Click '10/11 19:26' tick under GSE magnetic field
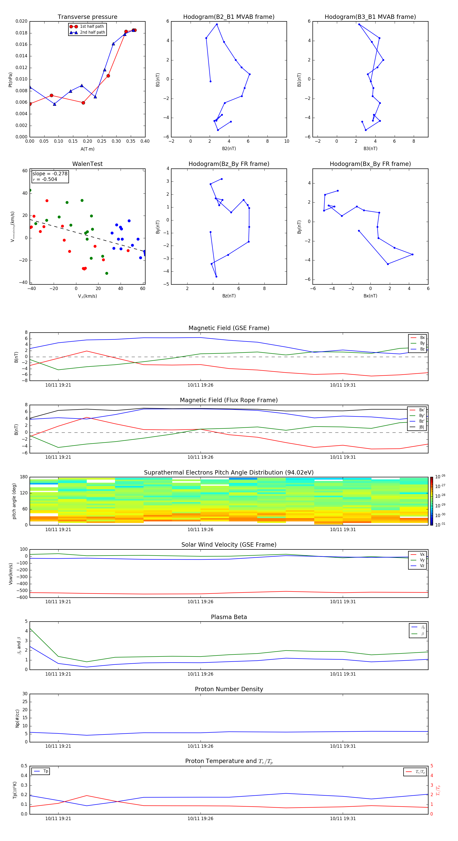The width and height of the screenshot is (458, 841). tap(200, 385)
